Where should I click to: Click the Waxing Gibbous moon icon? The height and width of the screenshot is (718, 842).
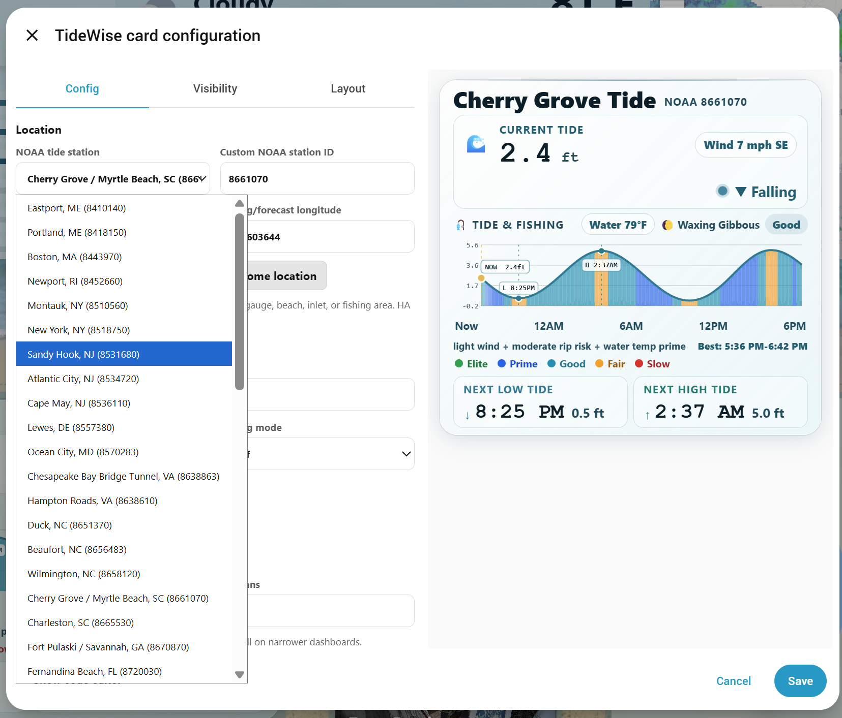click(x=667, y=225)
